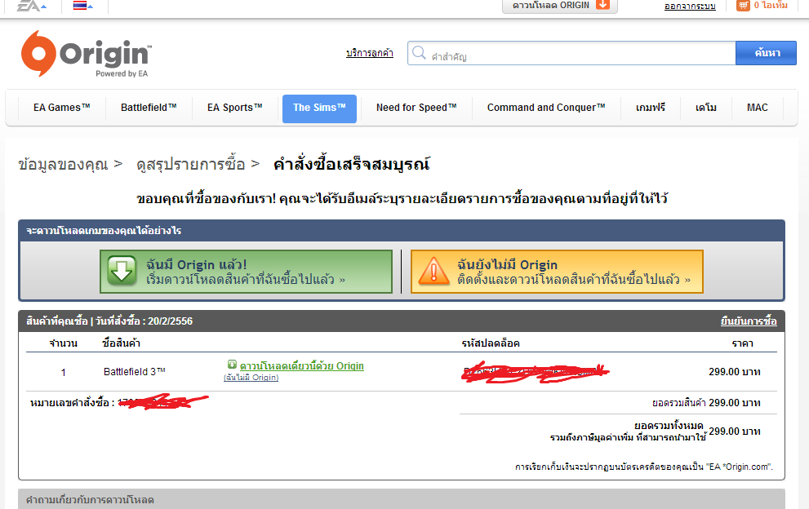
Task: Click the ดูสรุปรายการซื้อ breadcrumb step
Action: point(190,165)
